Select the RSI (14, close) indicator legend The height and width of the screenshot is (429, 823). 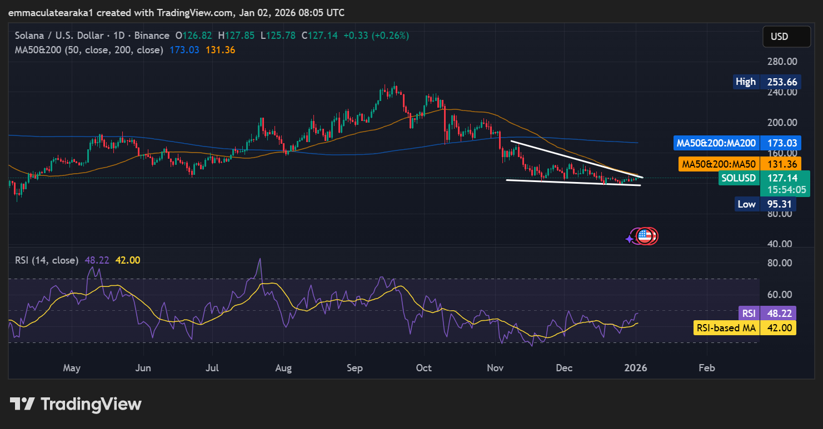coord(47,260)
